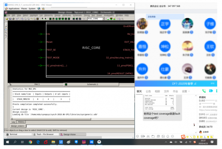
Task: Select the pan hand tool in left toolbar
Action: click(6, 39)
